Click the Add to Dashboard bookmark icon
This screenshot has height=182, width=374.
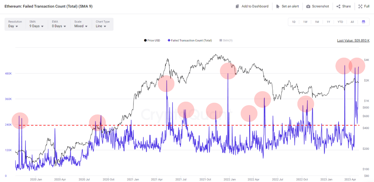(237, 6)
